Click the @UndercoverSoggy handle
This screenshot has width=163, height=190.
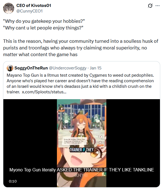[68, 68]
